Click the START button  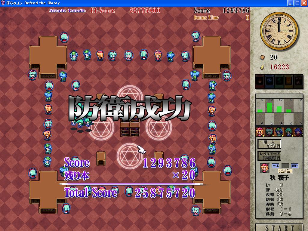(279, 227)
